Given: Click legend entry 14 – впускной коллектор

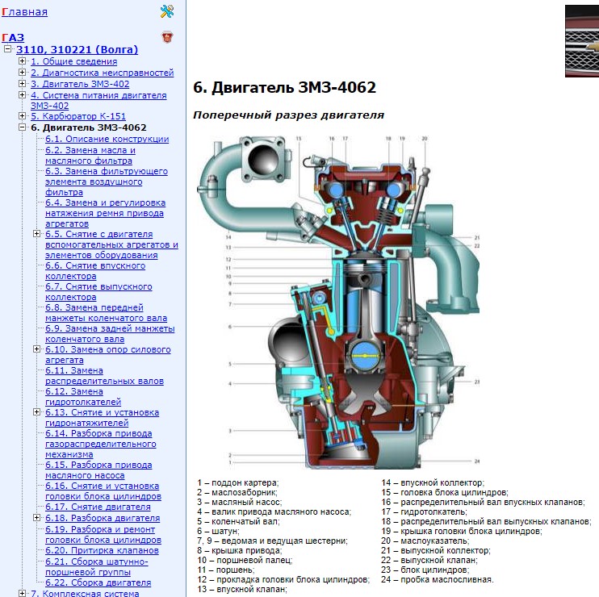Looking at the screenshot, I should tap(433, 482).
